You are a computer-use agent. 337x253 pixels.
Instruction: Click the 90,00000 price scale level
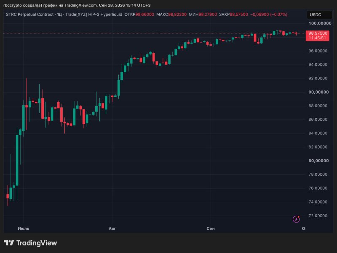(x=318, y=92)
